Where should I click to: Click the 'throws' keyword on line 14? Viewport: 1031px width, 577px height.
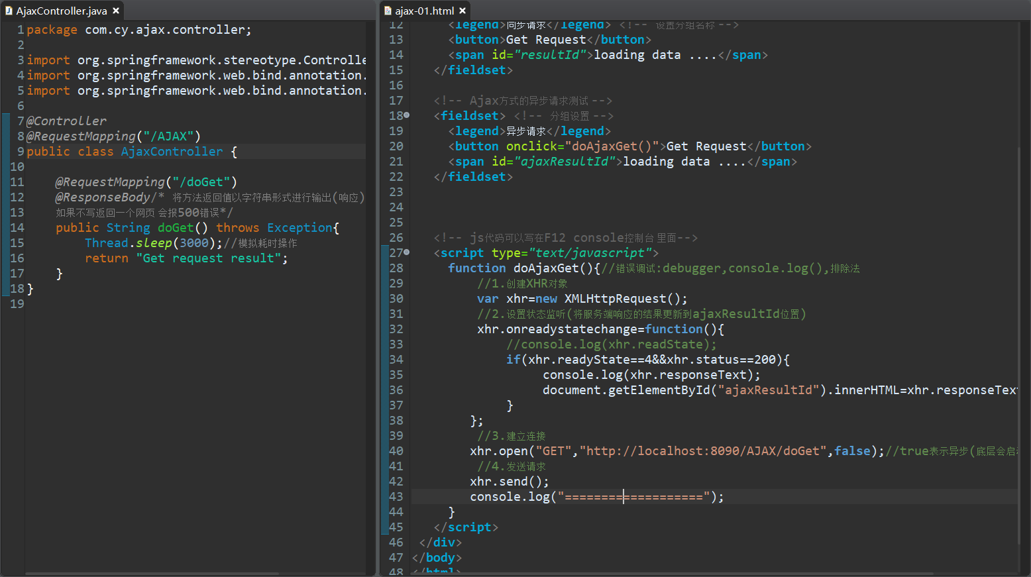pos(238,228)
